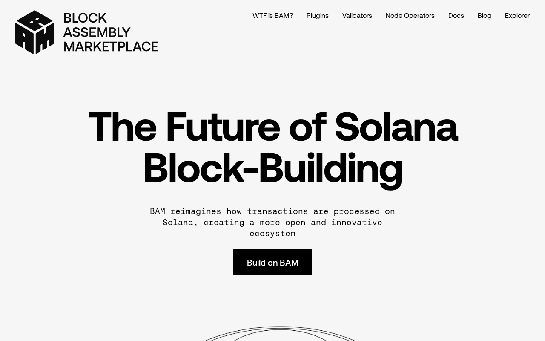Click the 'Block-Building' headline line
The width and height of the screenshot is (545, 341).
pyautogui.click(x=272, y=168)
